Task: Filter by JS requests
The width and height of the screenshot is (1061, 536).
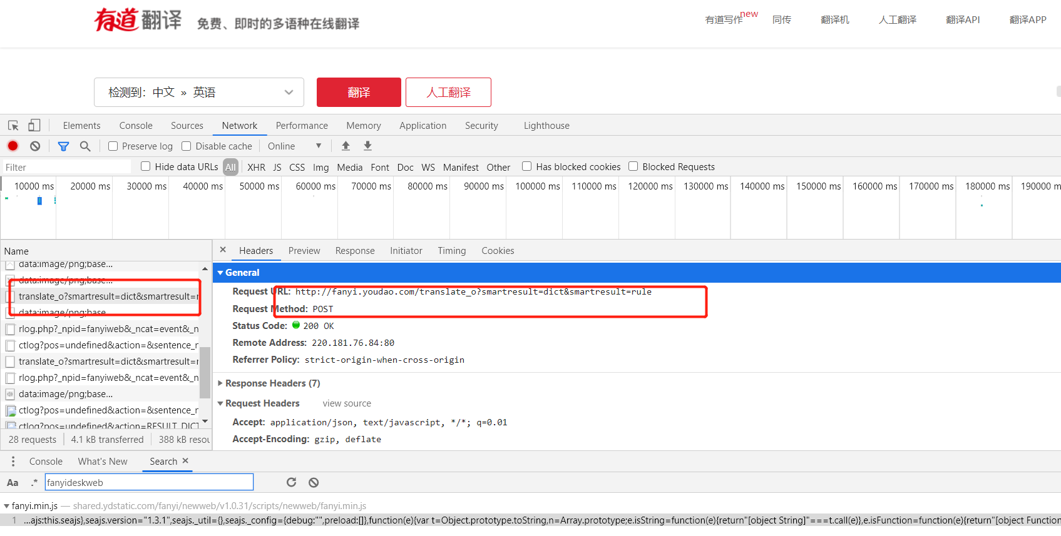Action: (x=277, y=167)
